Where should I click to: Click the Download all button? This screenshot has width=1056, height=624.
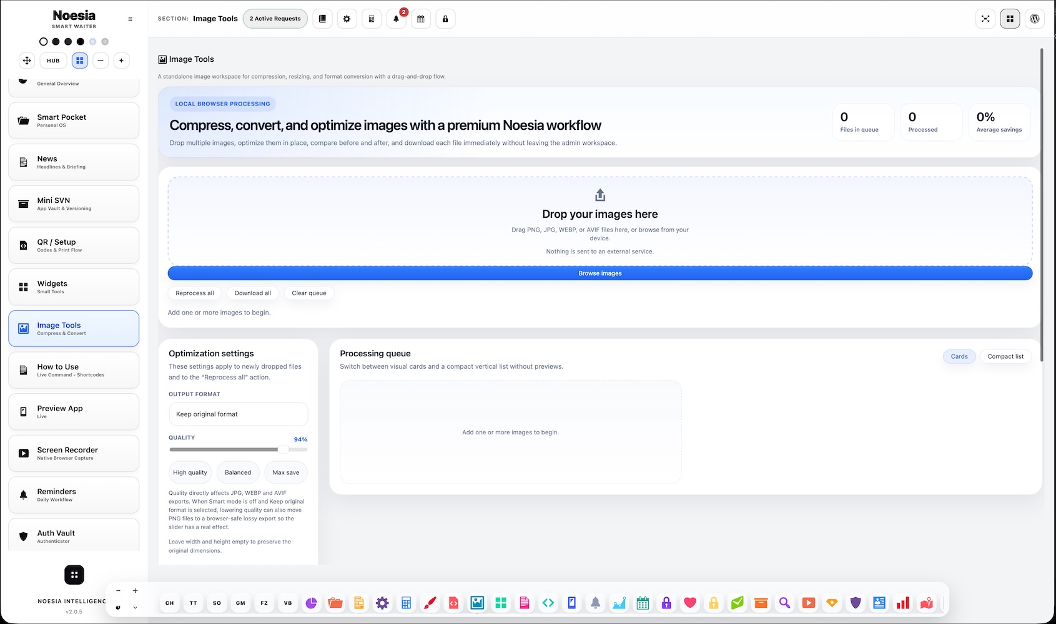[x=253, y=293]
